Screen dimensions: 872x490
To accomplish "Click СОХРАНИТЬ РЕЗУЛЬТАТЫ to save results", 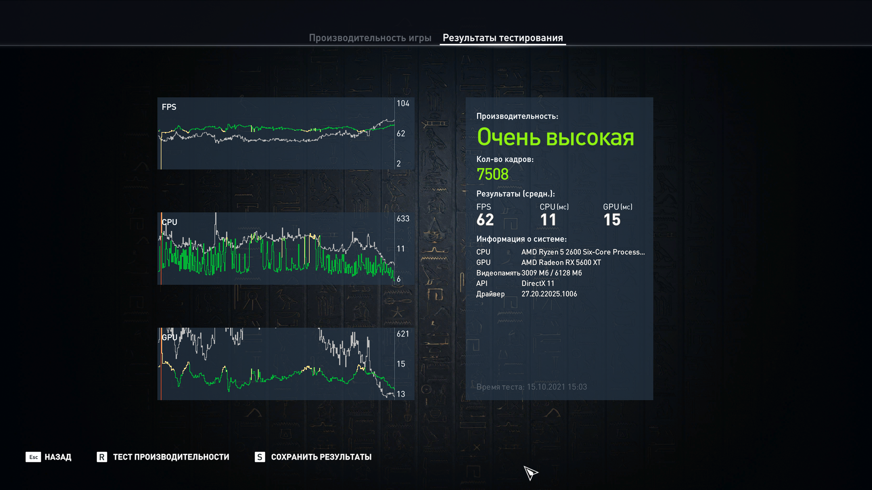I will pyautogui.click(x=321, y=457).
